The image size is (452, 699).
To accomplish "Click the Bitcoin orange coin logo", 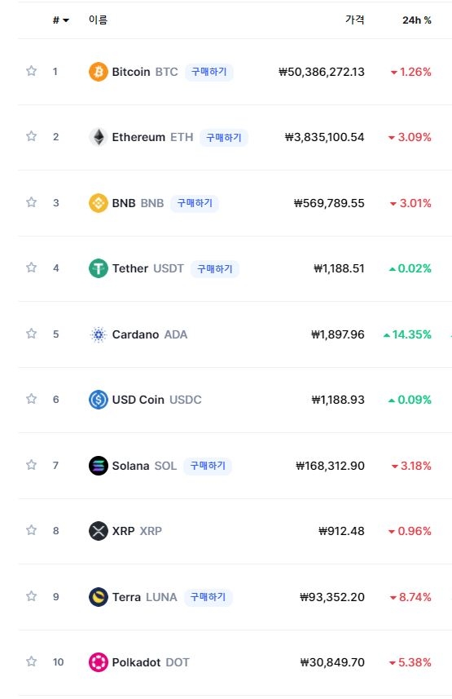I will click(98, 72).
